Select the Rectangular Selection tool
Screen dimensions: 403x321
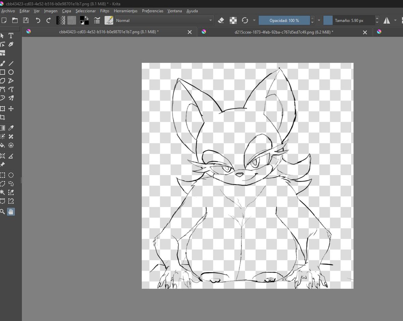(2, 175)
